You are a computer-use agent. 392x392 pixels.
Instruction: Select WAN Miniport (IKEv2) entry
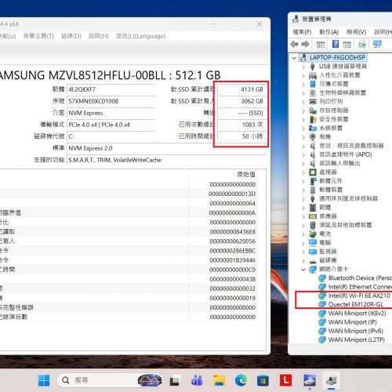point(357,313)
